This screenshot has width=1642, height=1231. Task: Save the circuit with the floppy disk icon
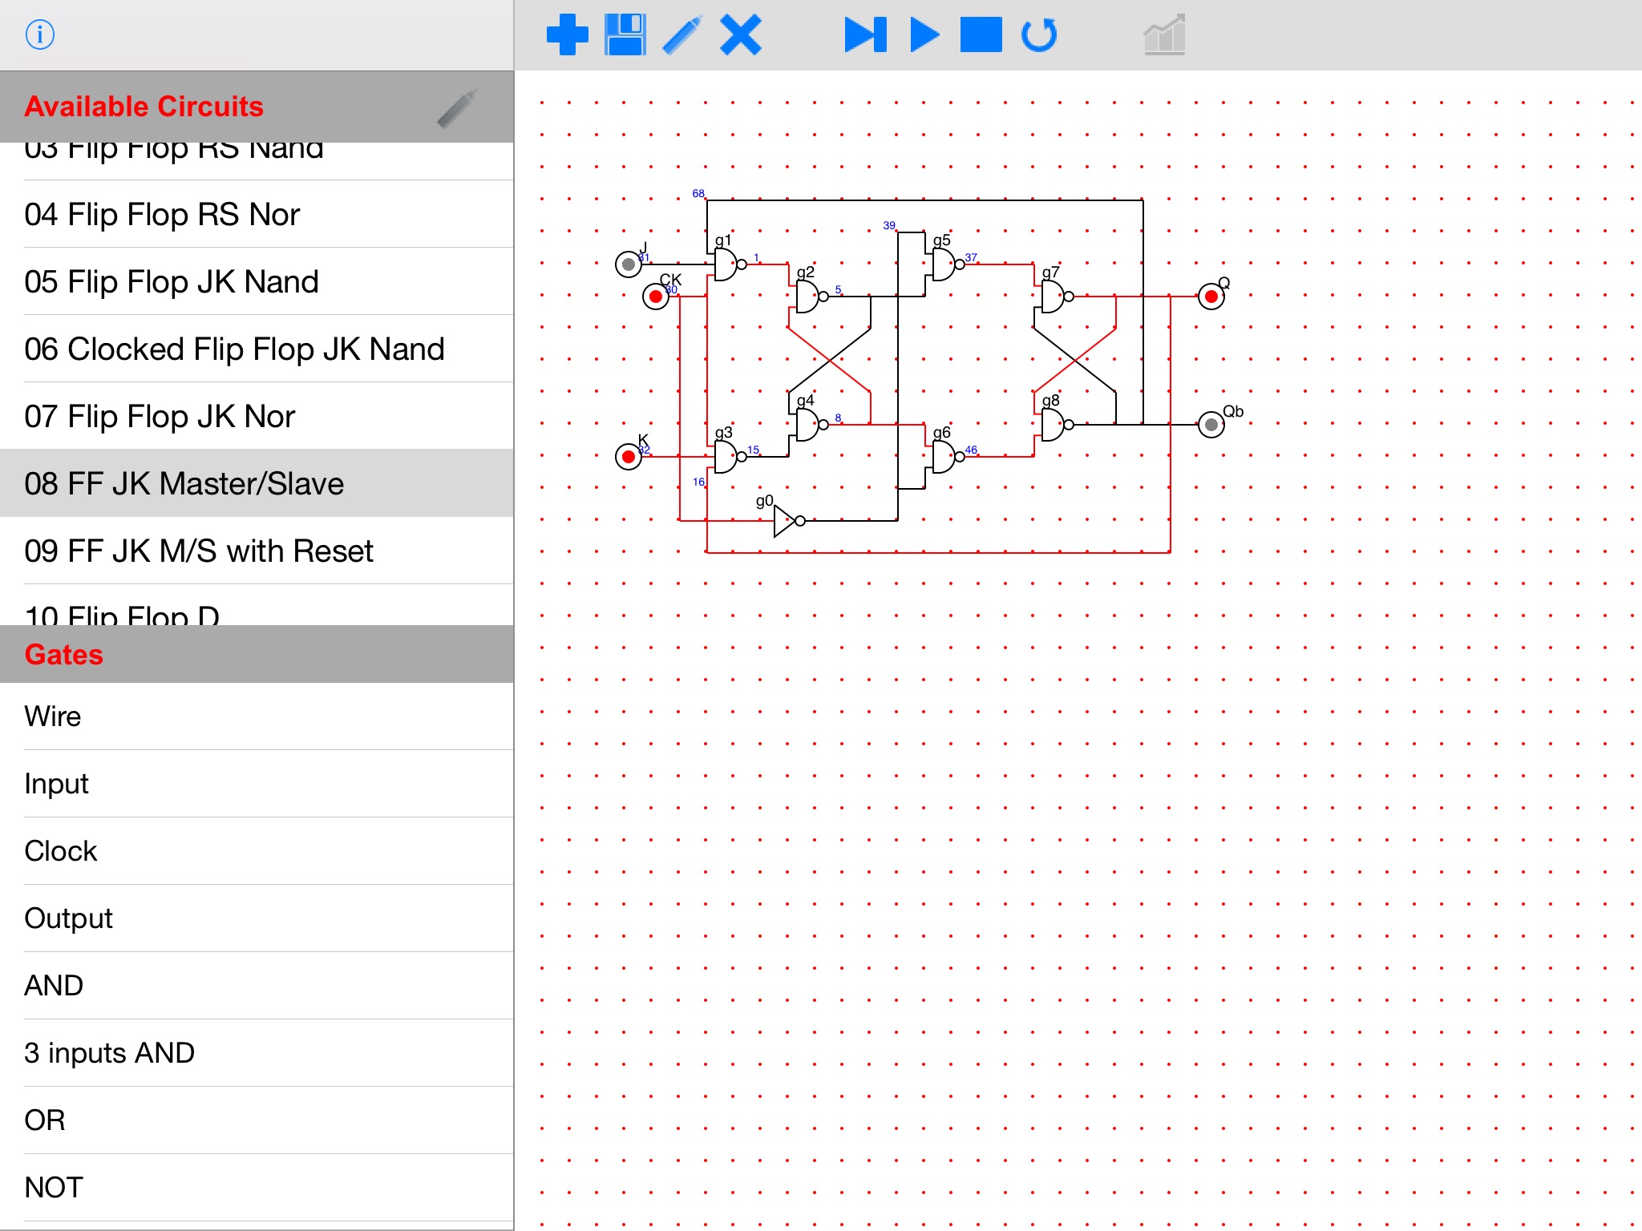pyautogui.click(x=625, y=35)
